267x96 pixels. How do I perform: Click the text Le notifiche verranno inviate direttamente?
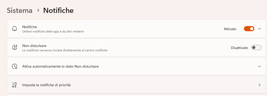[65, 50]
